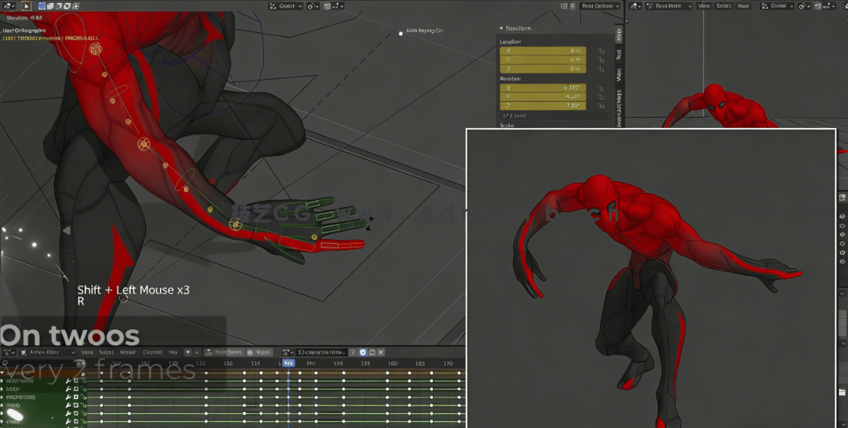Click frame 170 on the timeline ruler
Screen dimensions: 848x428
click(x=448, y=364)
